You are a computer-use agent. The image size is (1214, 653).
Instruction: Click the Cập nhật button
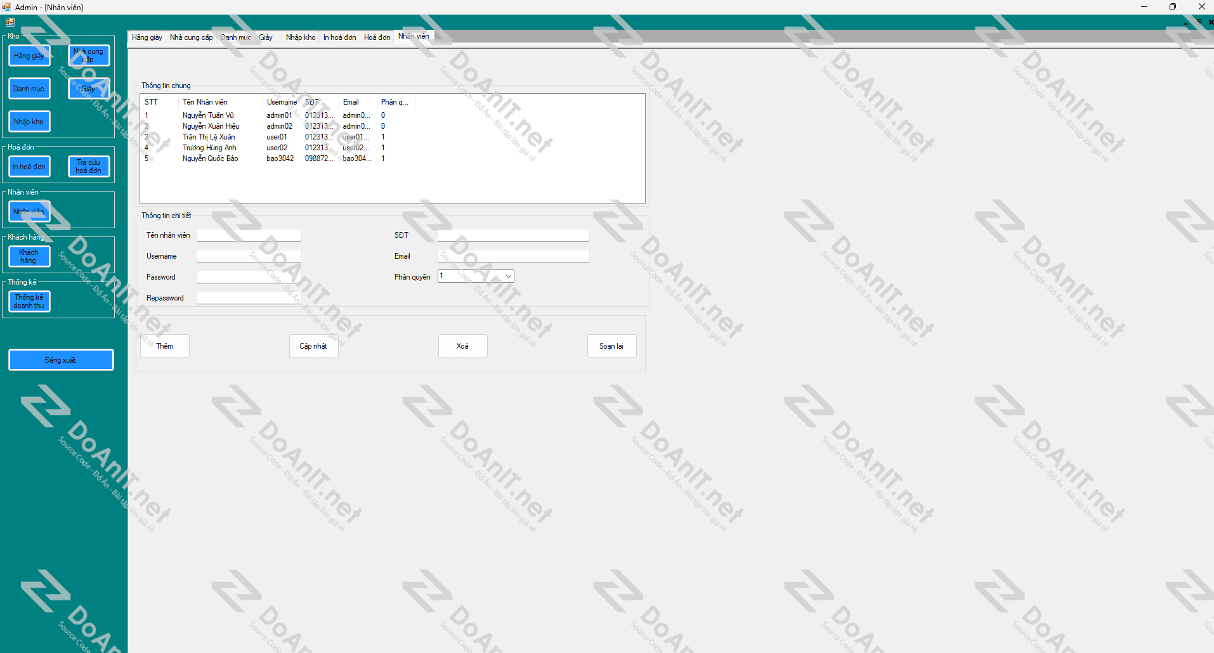point(314,346)
